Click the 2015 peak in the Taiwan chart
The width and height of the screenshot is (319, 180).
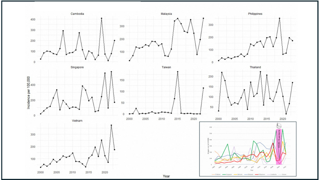177,72
